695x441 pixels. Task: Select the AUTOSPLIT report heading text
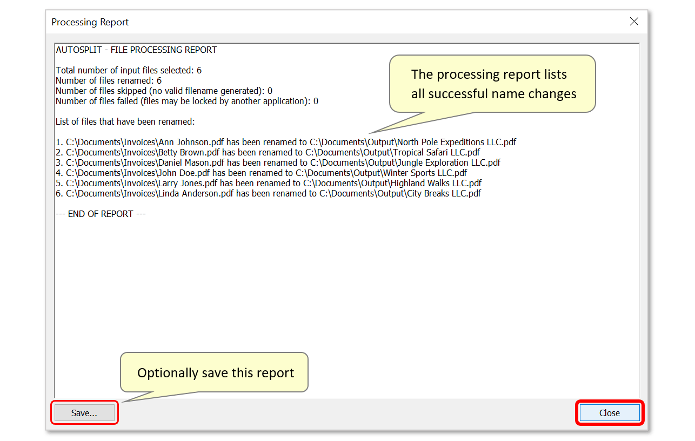coord(136,49)
